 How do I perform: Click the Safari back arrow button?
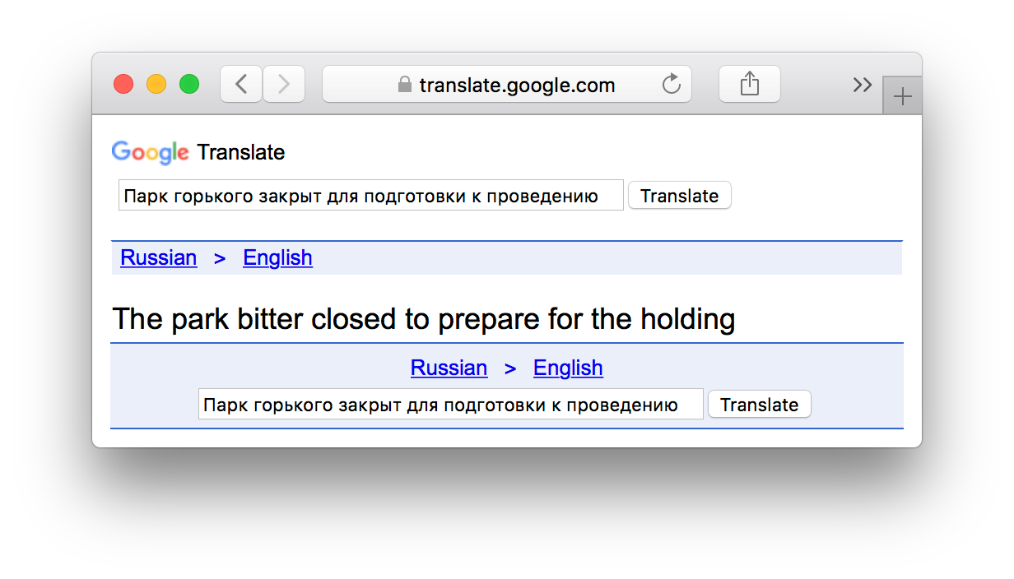coord(241,84)
